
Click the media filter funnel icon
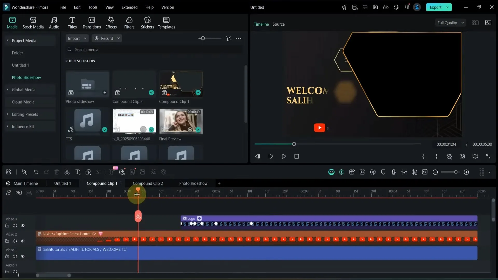pos(228,38)
